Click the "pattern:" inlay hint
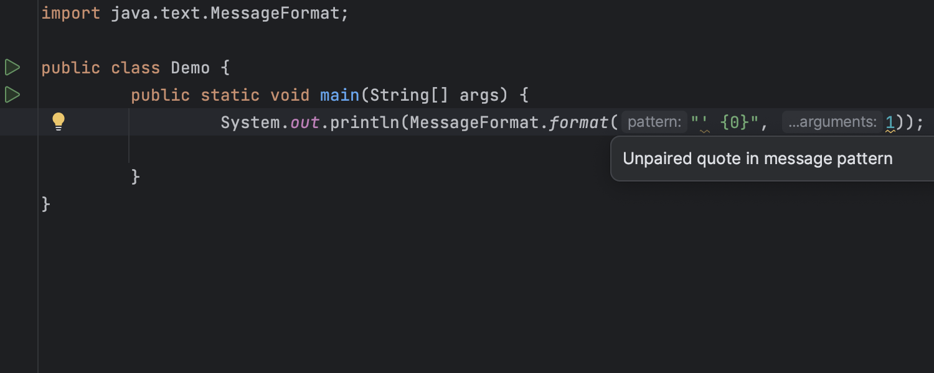This screenshot has width=934, height=373. [x=654, y=122]
